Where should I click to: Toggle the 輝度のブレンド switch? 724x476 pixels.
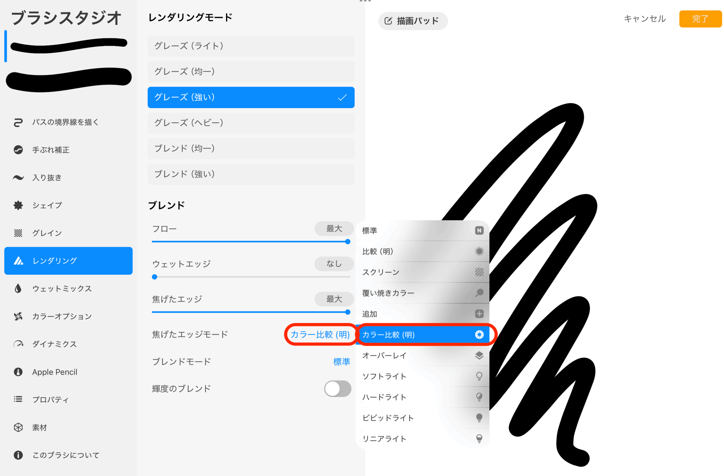click(x=338, y=389)
